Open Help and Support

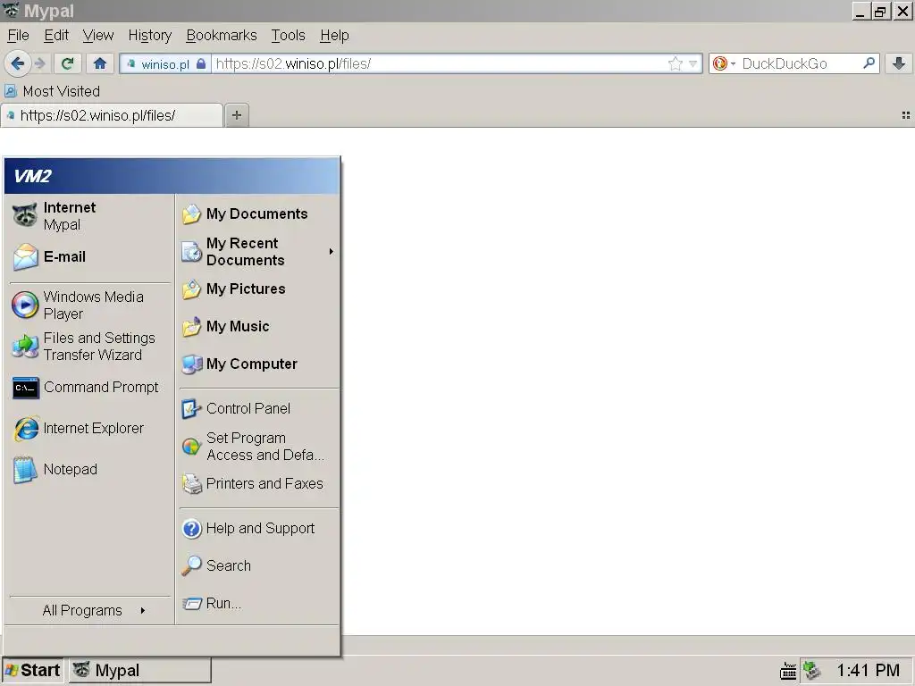coord(257,529)
